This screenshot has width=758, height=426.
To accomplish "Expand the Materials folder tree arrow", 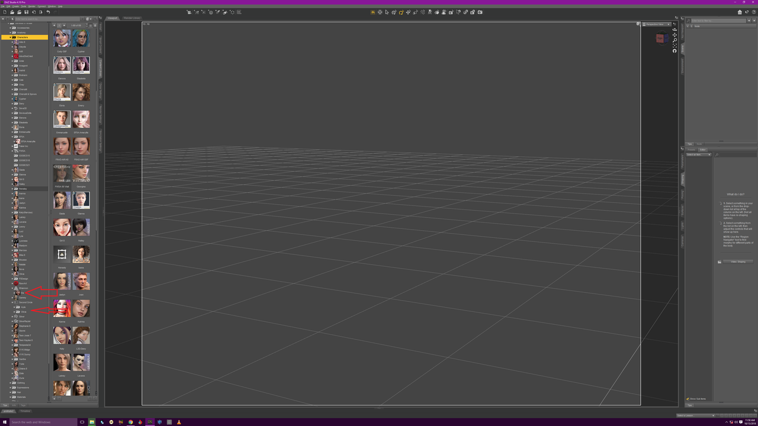I will point(11,397).
